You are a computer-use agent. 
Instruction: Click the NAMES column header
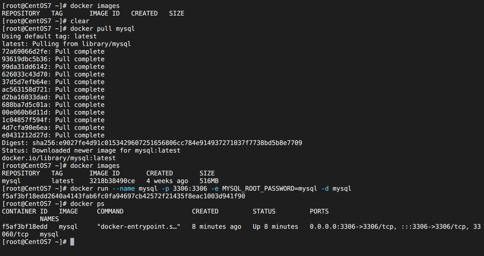pyautogui.click(x=49, y=219)
